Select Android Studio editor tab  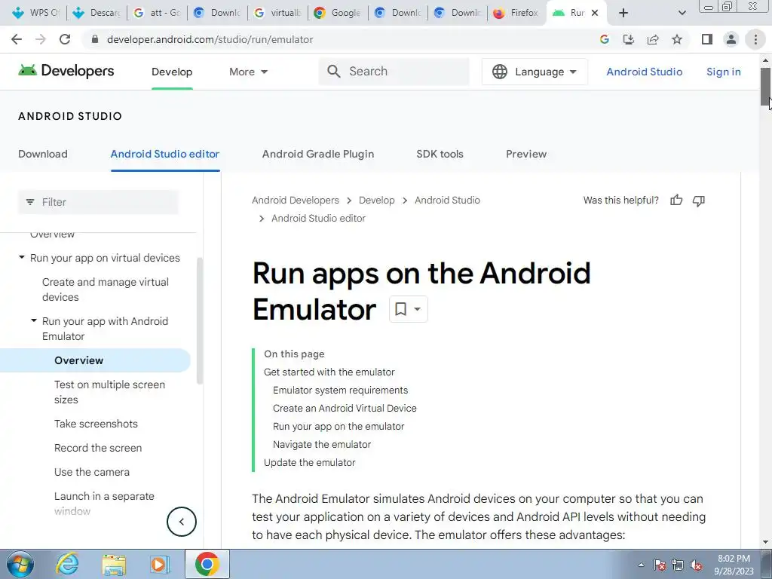(165, 154)
